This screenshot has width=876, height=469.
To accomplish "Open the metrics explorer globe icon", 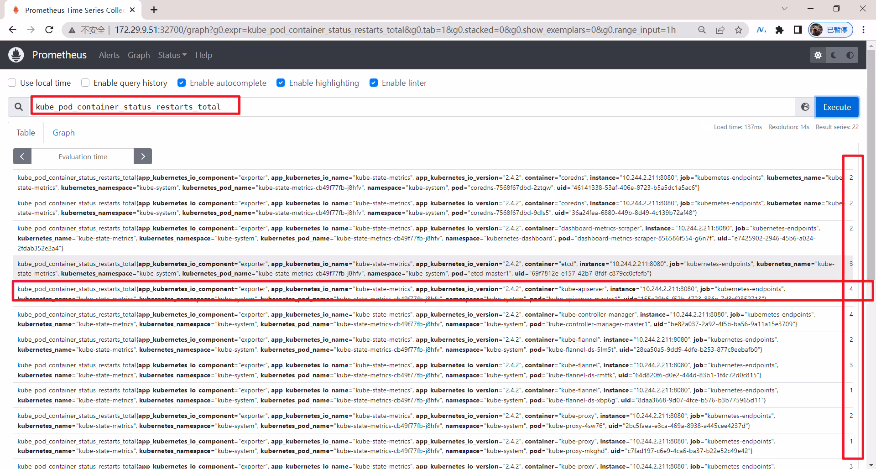I will pyautogui.click(x=805, y=107).
